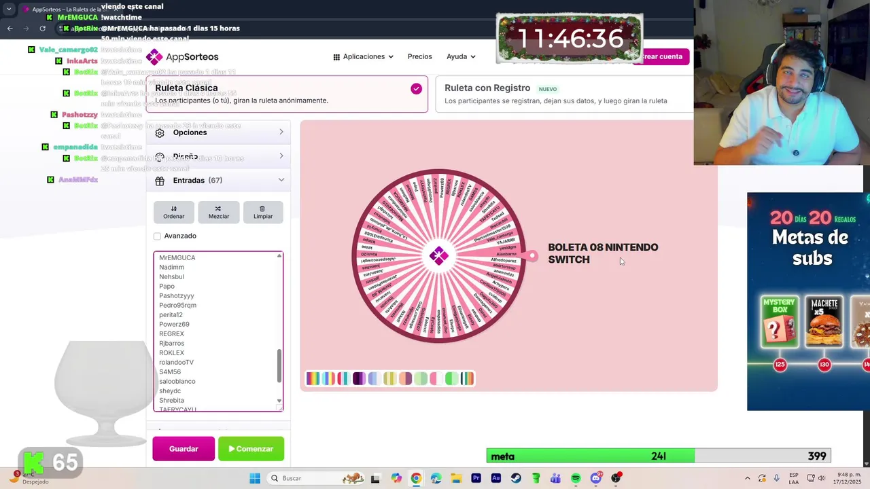Go back with the browser back arrow
Viewport: 870px width, 489px height.
10,29
